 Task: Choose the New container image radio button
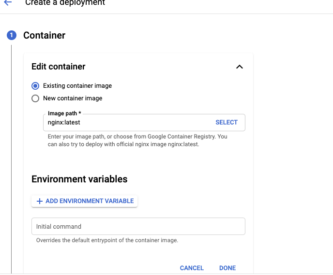click(x=35, y=98)
